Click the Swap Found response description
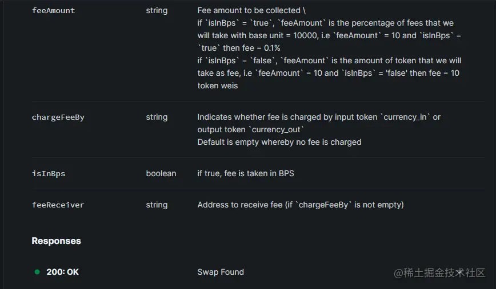The width and height of the screenshot is (496, 289). [221, 272]
